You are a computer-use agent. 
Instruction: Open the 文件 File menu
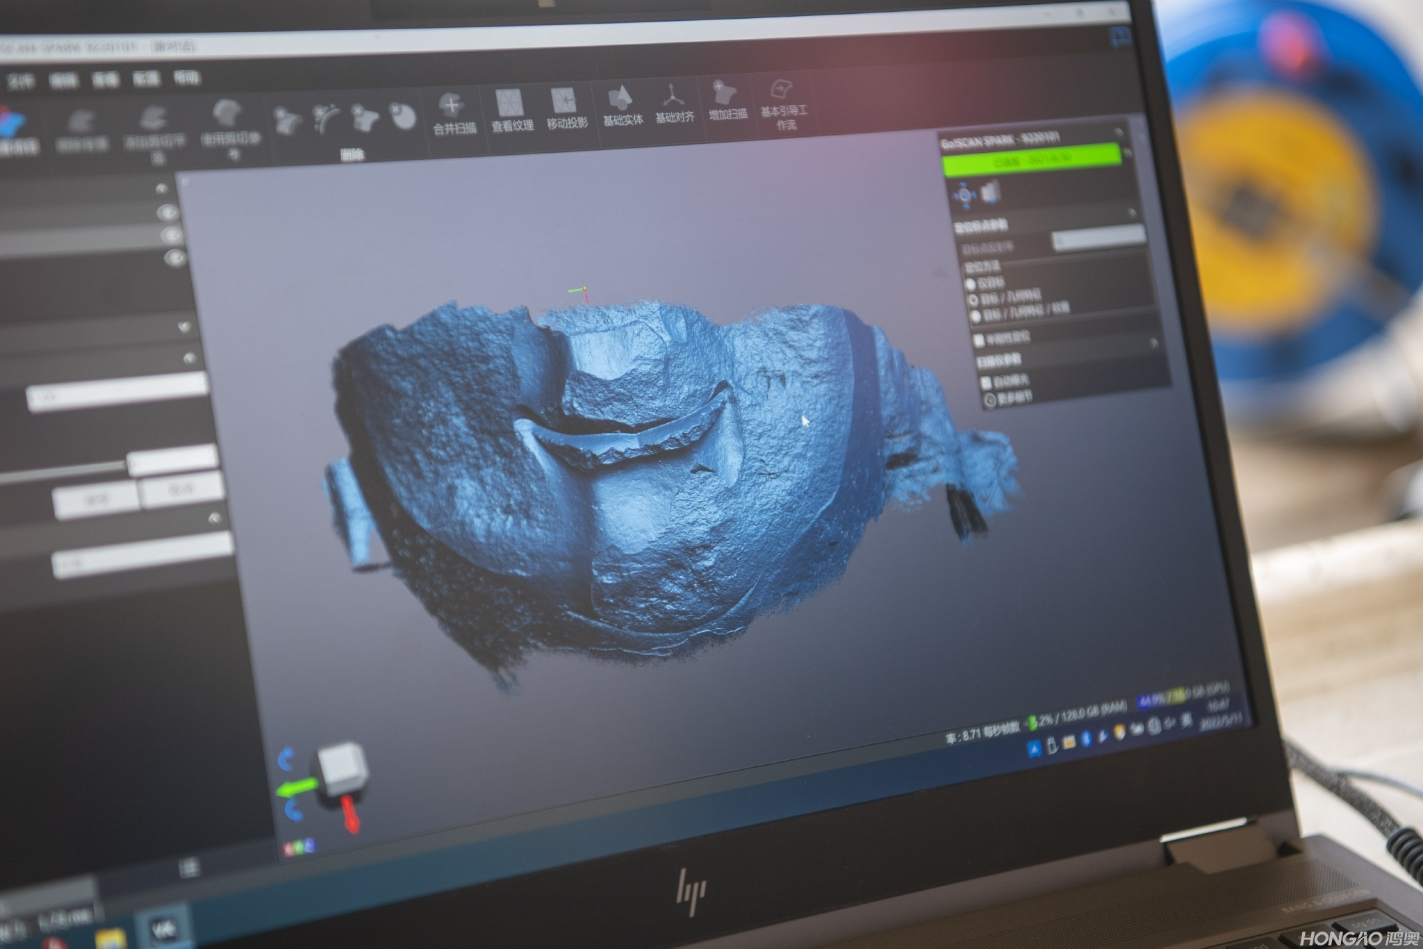tap(19, 83)
